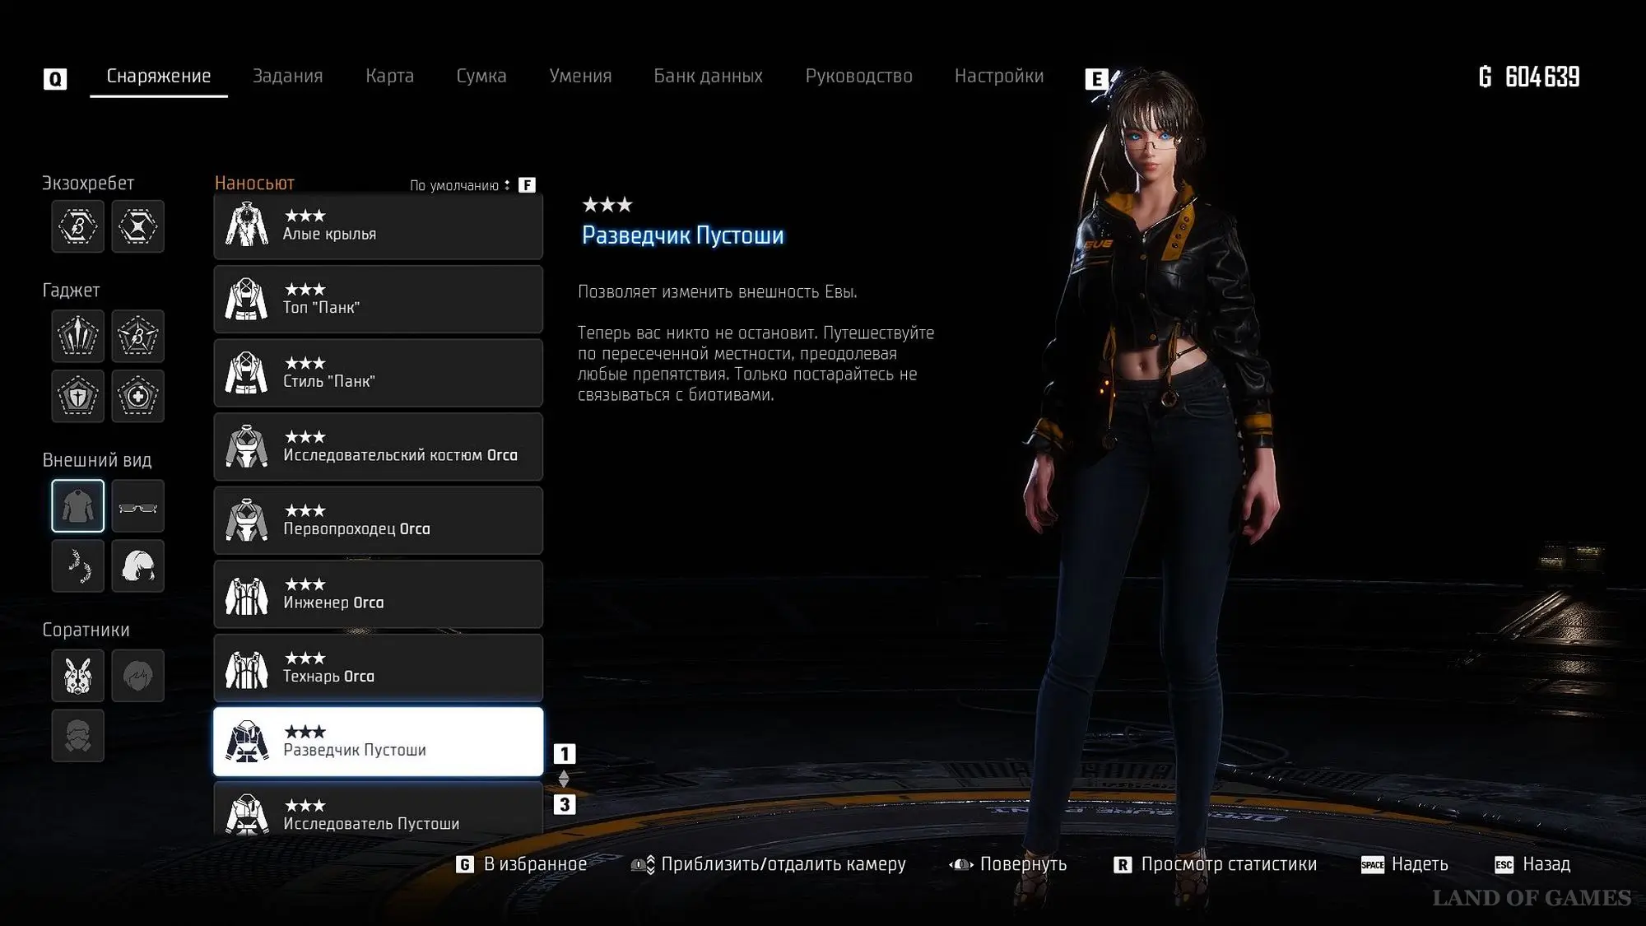1646x926 pixels.
Task: Toggle the up/down arrows between variants 1 and 3
Action: point(564,779)
